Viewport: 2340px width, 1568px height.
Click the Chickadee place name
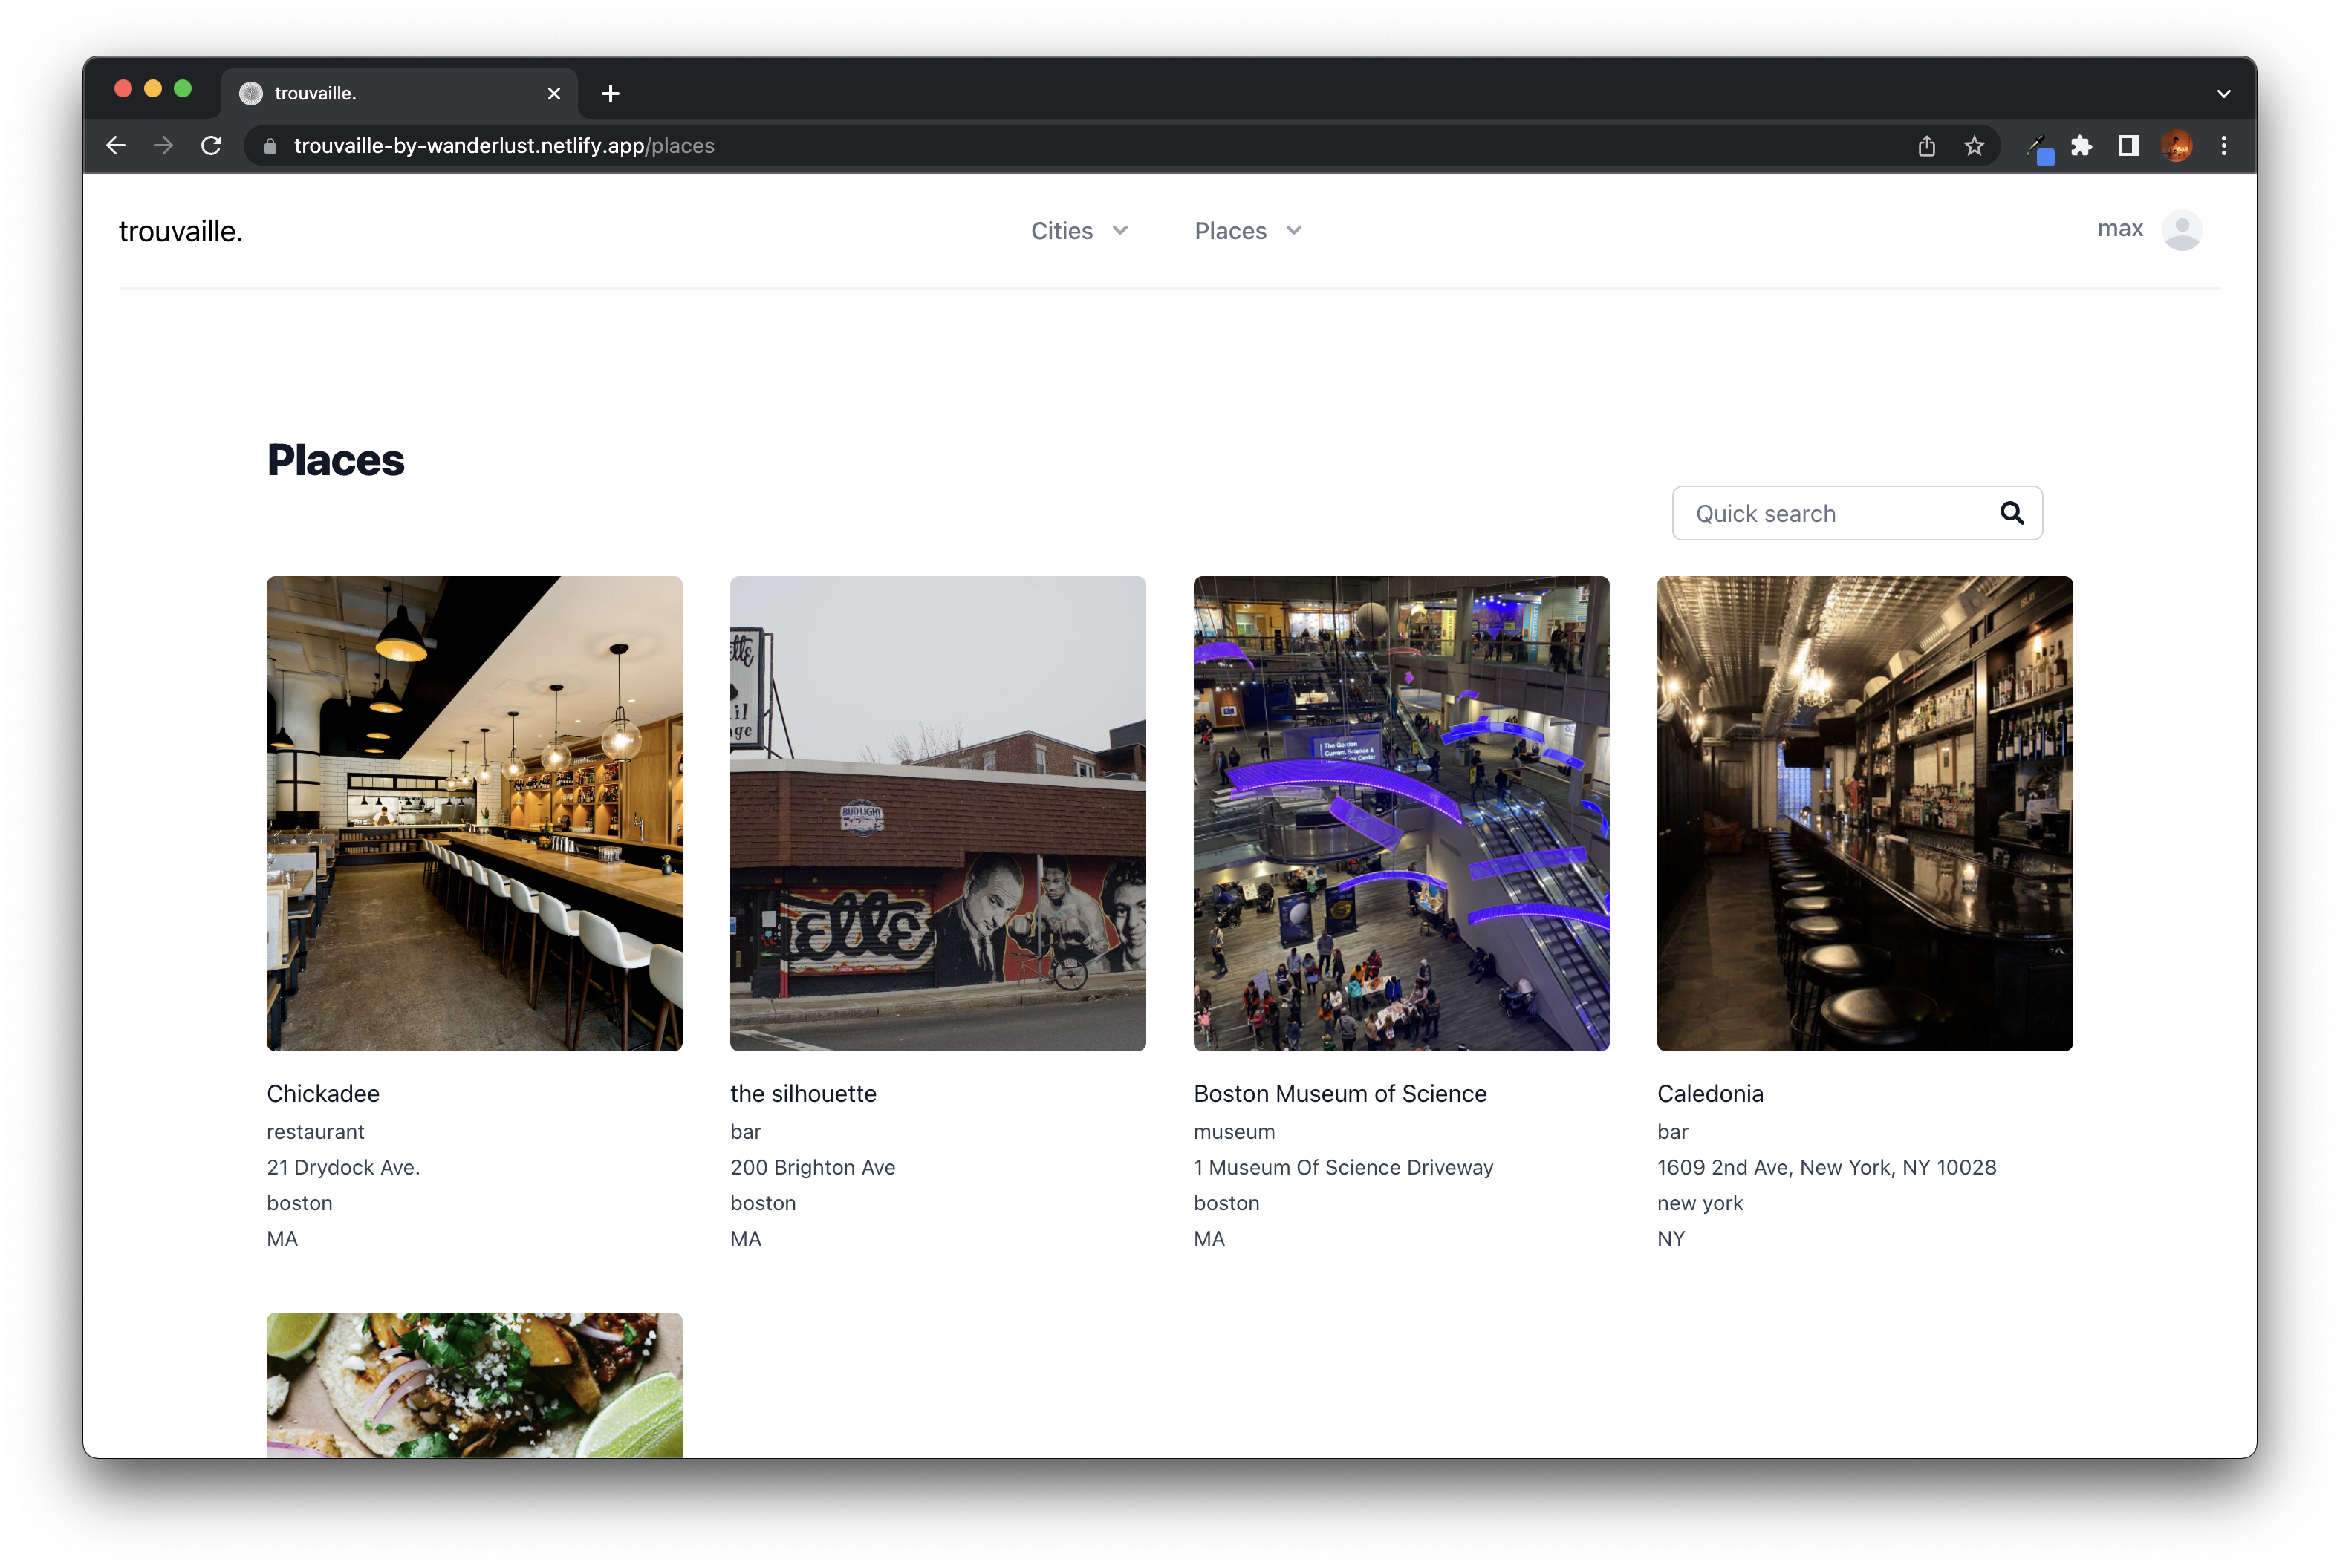[x=323, y=1093]
